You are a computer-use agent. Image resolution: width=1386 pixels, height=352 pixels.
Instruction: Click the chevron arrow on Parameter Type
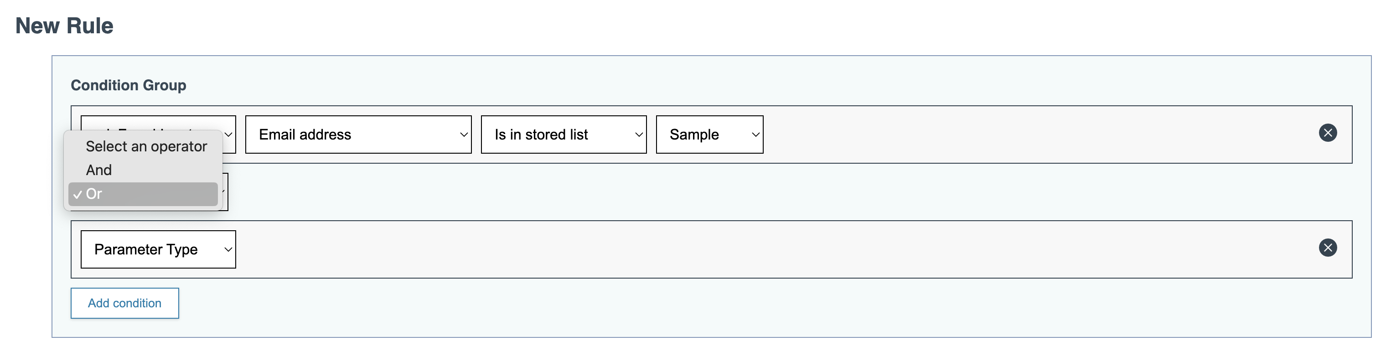[228, 249]
